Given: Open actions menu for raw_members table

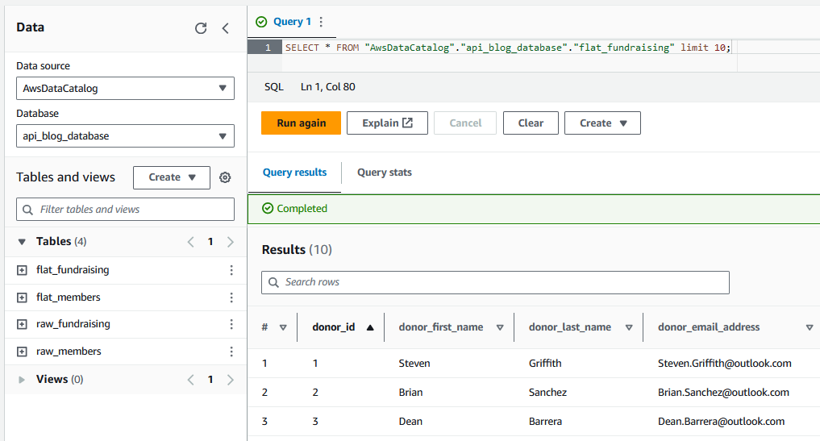Looking at the screenshot, I should (x=231, y=352).
